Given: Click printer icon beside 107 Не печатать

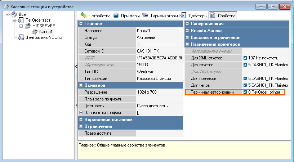Looking at the screenshot, I should point(245,58).
